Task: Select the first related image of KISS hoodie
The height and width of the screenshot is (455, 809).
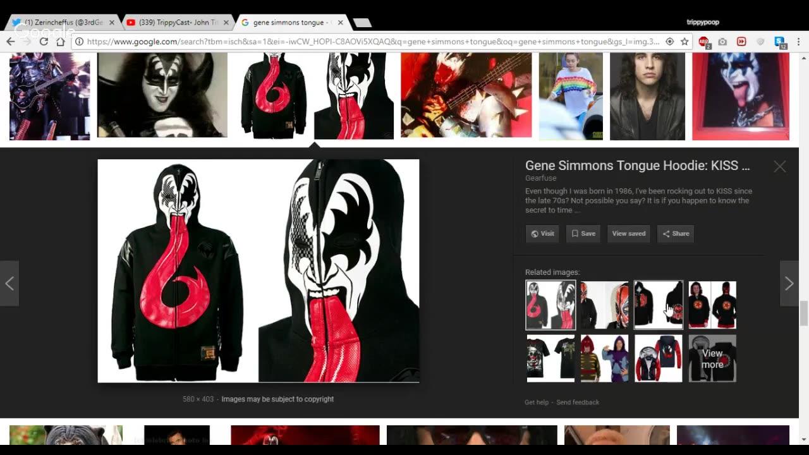Action: tap(550, 305)
